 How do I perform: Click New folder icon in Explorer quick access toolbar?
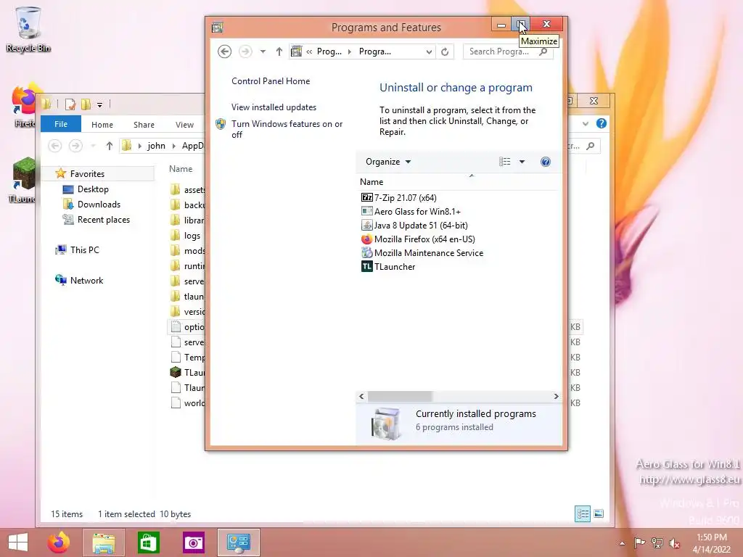tap(86, 104)
